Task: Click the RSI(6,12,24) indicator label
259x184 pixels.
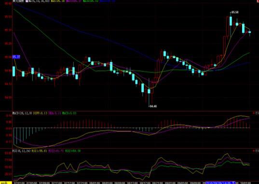Action: 21,151
